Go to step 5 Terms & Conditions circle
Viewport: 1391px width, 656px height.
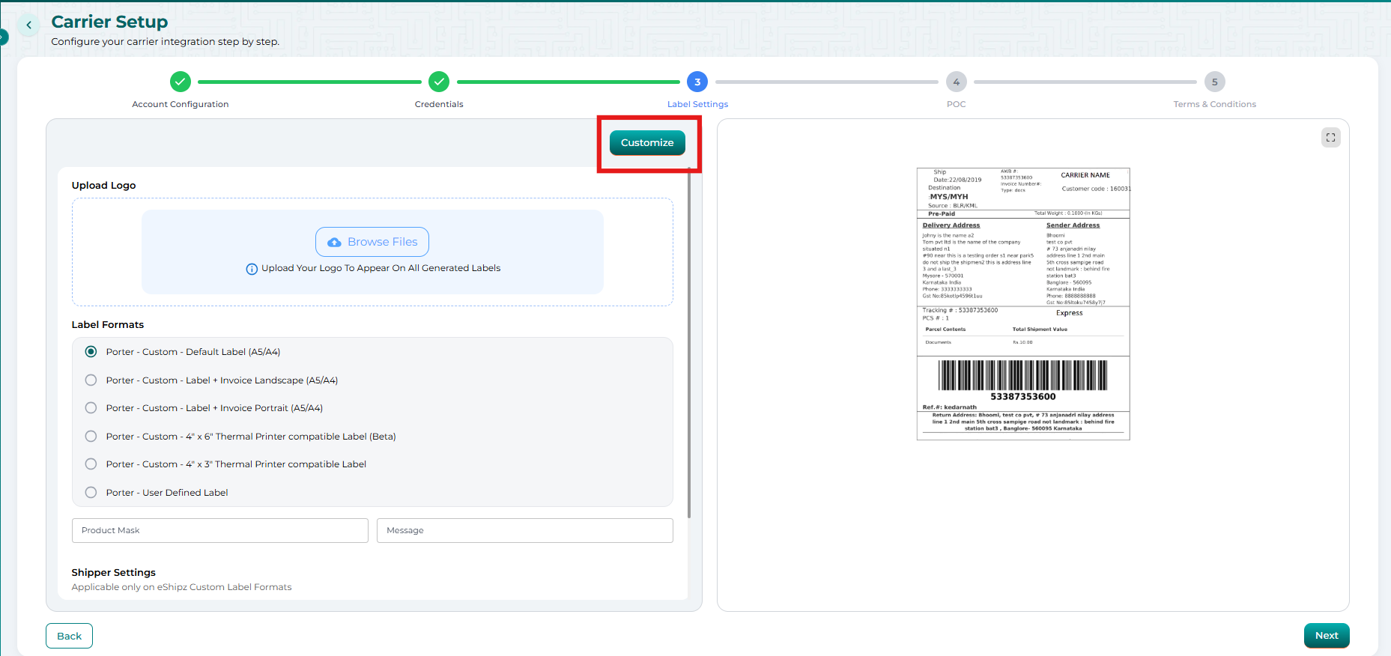[1214, 82]
